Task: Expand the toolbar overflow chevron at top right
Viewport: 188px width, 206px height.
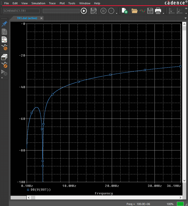Action: tap(186, 9)
